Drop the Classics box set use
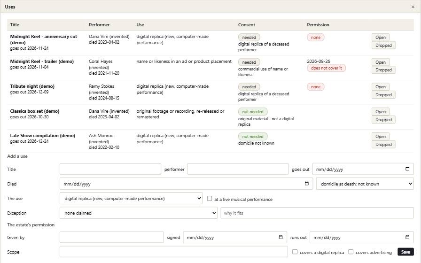421x263 pixels. [x=383, y=120]
